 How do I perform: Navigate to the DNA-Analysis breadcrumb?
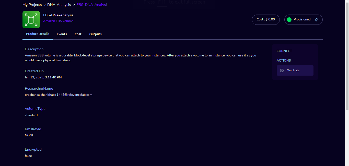pyautogui.click(x=59, y=5)
